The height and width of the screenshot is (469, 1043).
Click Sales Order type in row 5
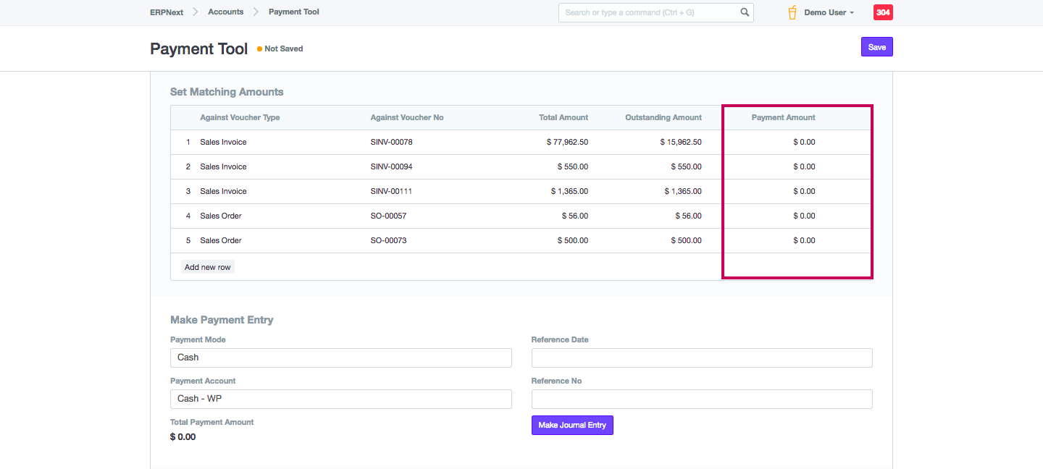point(221,241)
